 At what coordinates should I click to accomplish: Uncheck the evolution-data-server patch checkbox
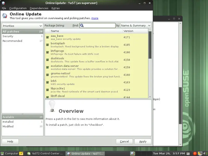48,67
